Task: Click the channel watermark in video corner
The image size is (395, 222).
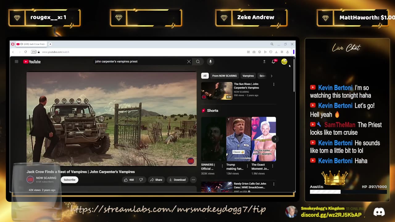Action: [x=191, y=161]
